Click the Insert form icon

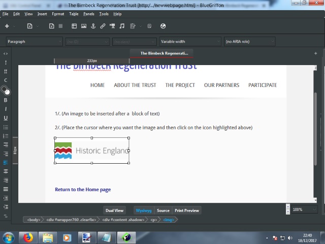pos(133,26)
